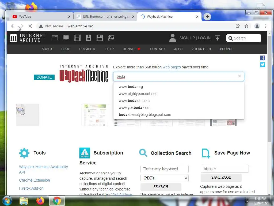Open the Software floppy disk icon
The height and width of the screenshot is (206, 274).
pyautogui.click(x=100, y=38)
